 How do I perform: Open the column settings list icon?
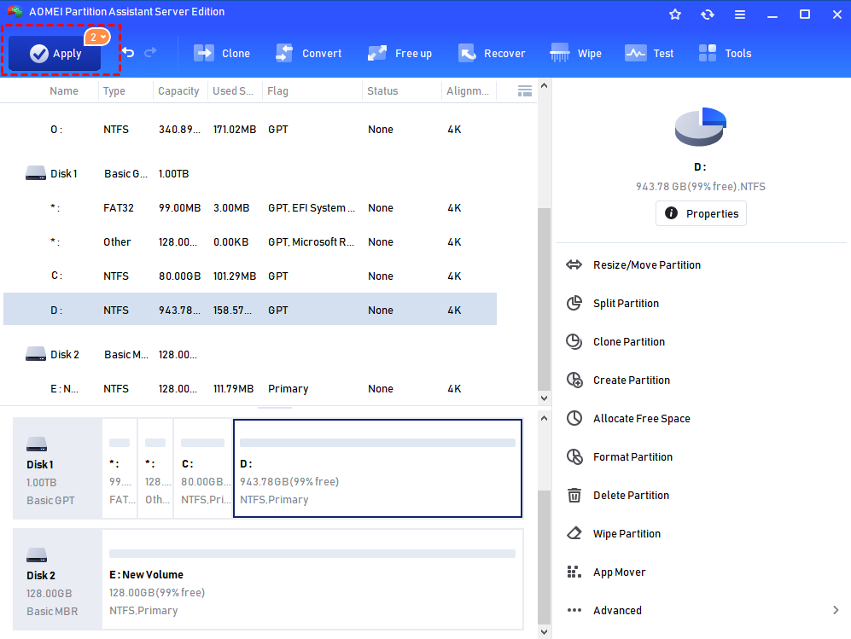tap(524, 91)
